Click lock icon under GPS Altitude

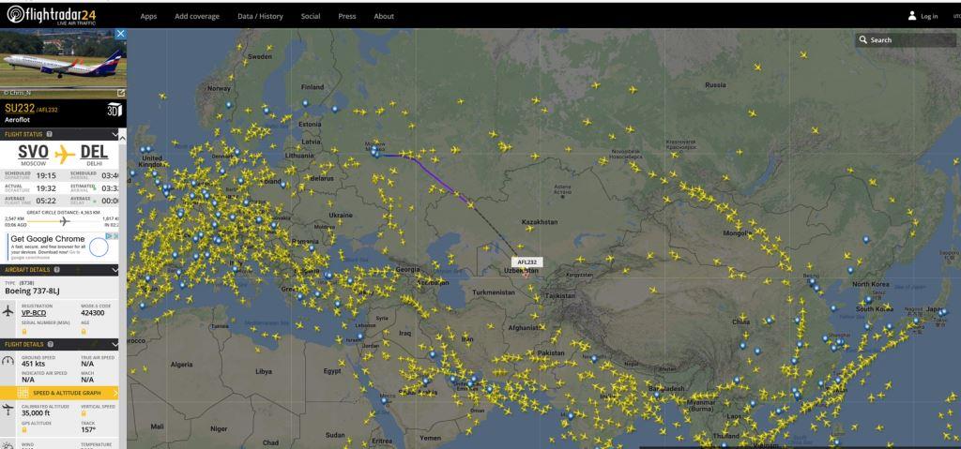pyautogui.click(x=24, y=430)
